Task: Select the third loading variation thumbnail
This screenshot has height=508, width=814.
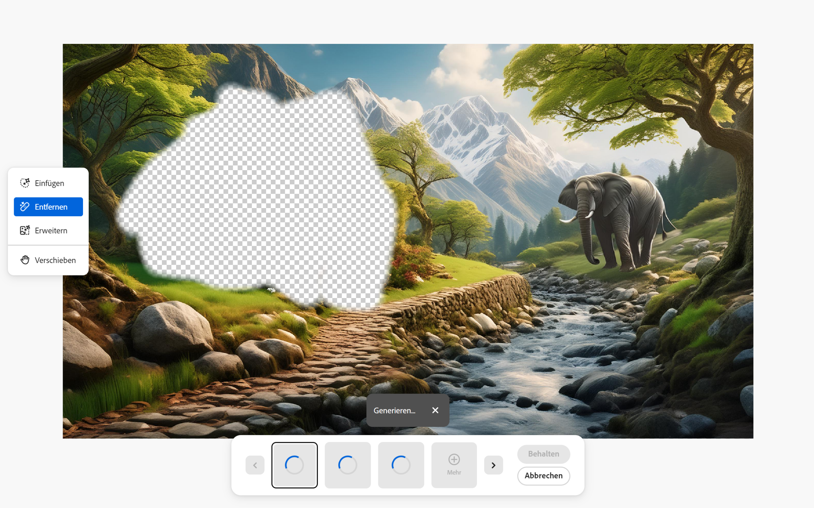Action: click(x=401, y=465)
